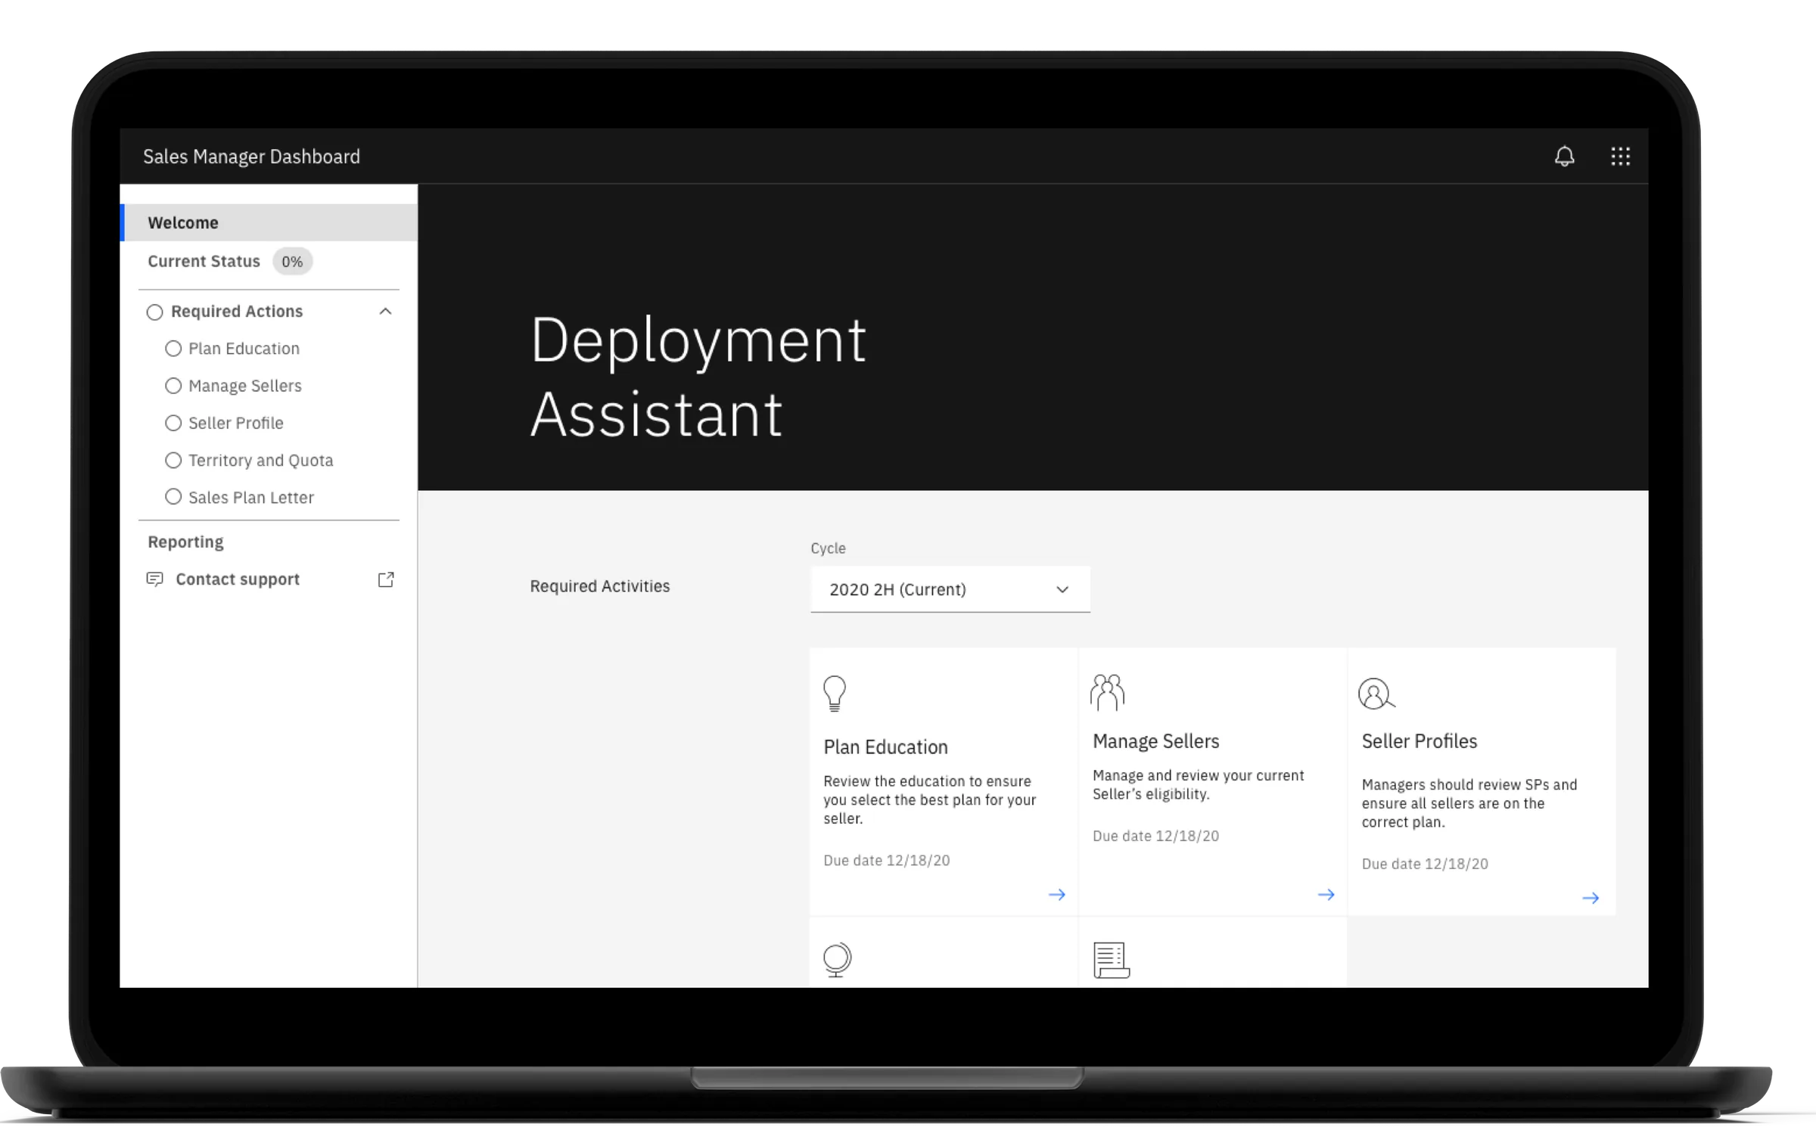
Task: Open Sales Plan Letter in sidebar
Action: 250,498
